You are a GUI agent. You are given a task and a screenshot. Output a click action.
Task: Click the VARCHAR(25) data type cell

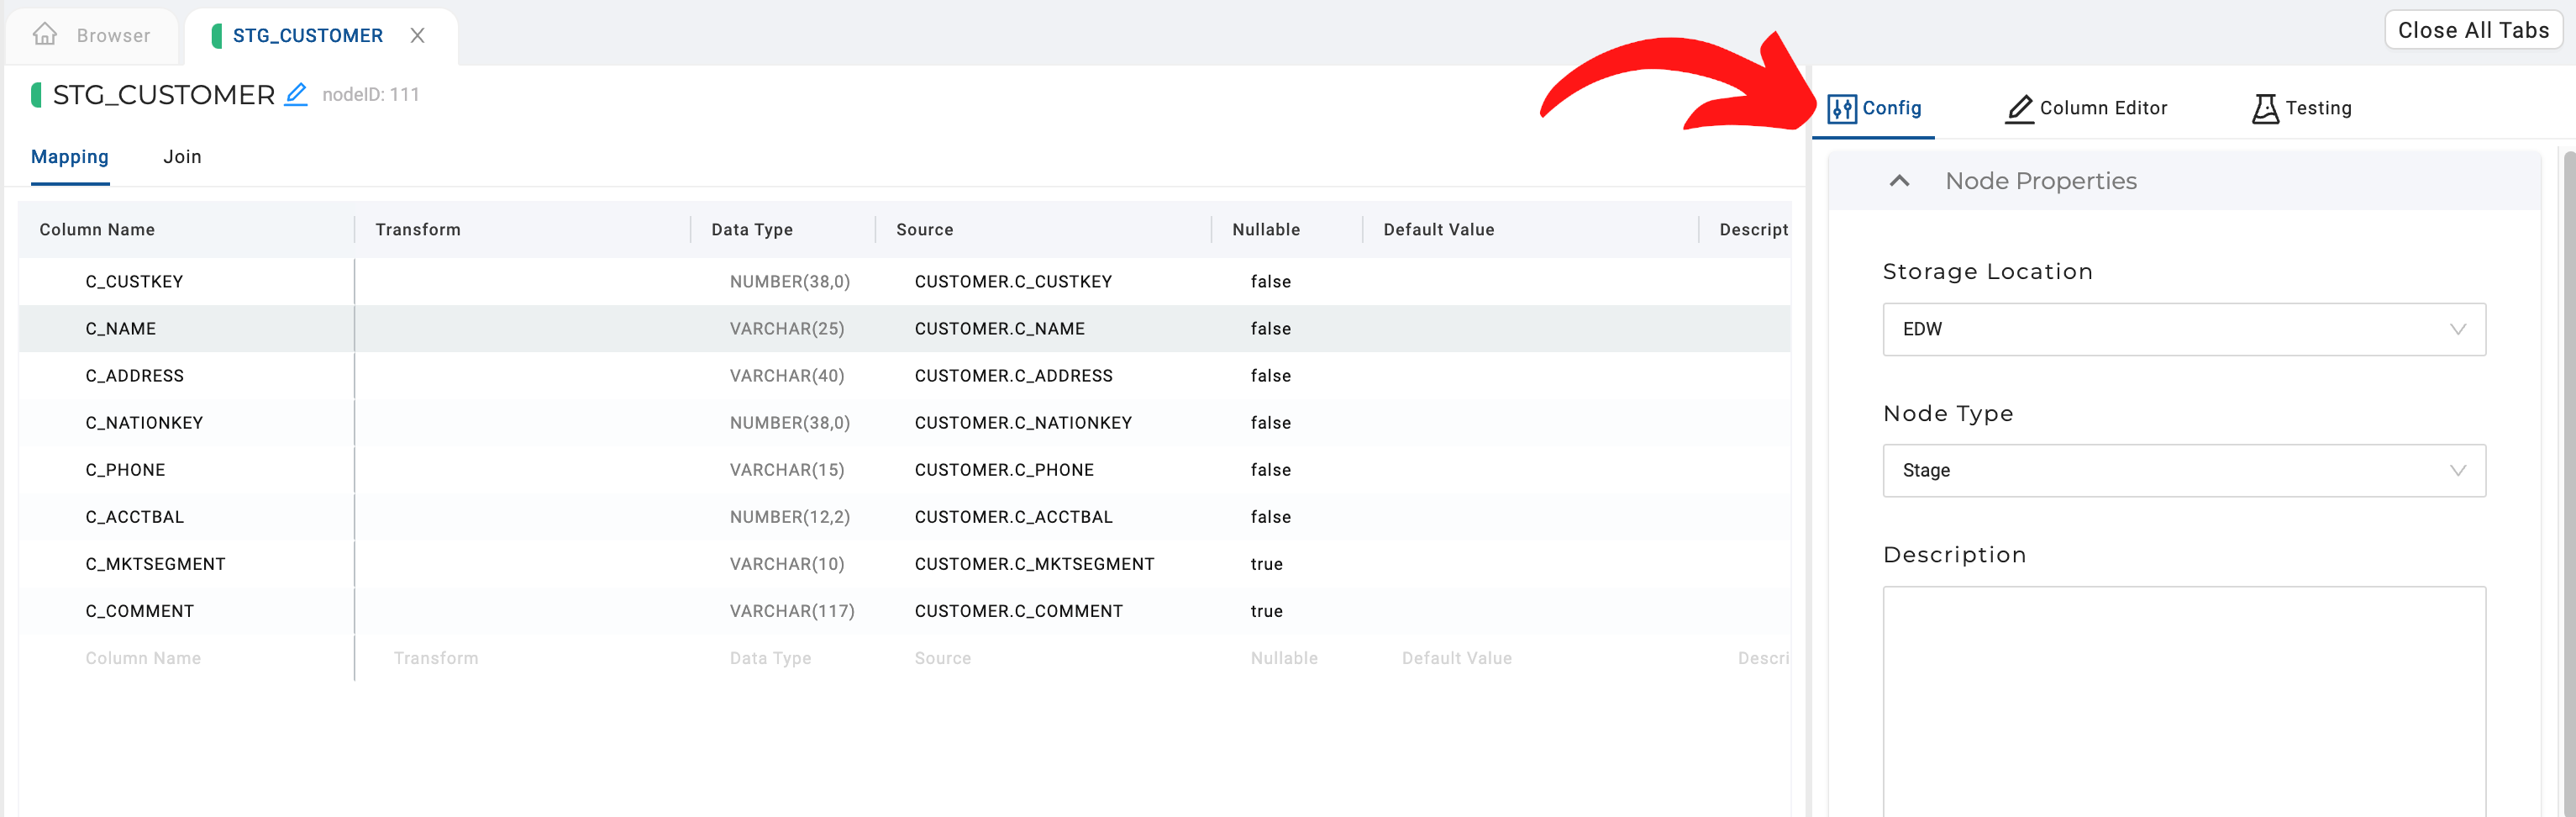coord(787,329)
